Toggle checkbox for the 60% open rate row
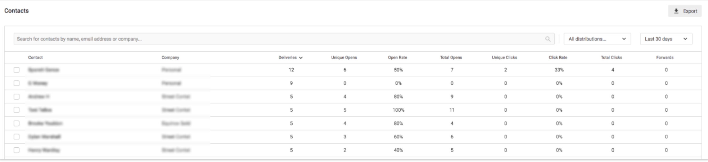This screenshot has height=162, width=708. tap(17, 137)
